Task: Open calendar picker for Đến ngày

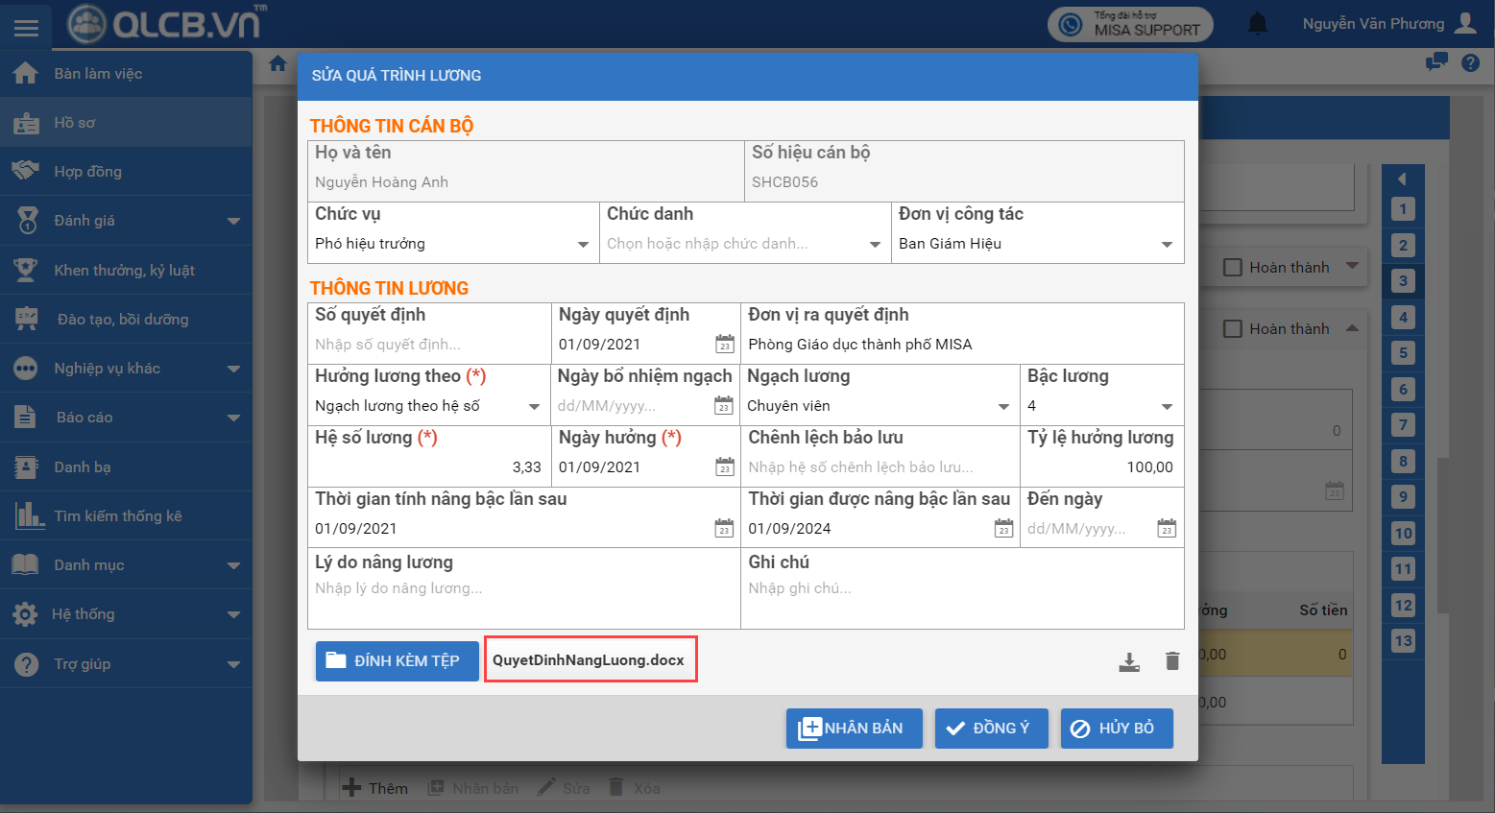Action: coord(1166,529)
